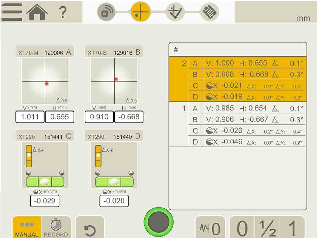Screen dimensions: 318x239
Task: Open the help question mark
Action: (62, 13)
